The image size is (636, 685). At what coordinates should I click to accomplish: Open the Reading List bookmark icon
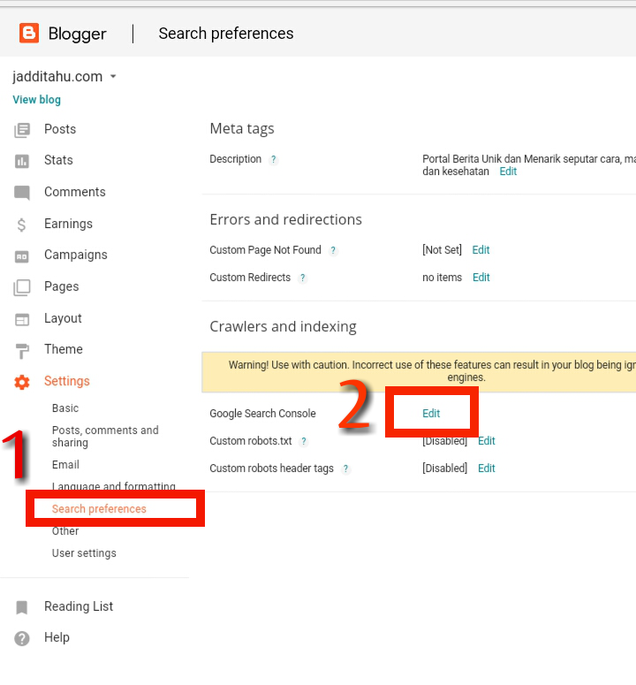point(21,607)
